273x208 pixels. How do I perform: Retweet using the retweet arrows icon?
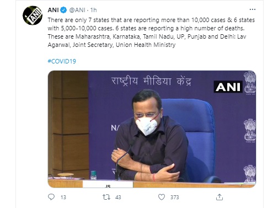106,197
